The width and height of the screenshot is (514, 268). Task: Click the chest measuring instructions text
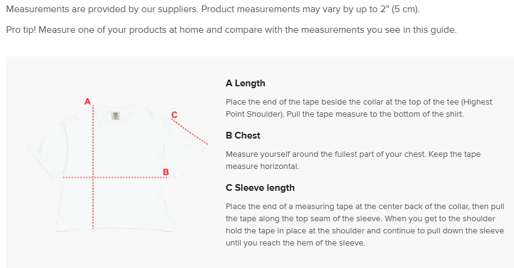(x=352, y=160)
